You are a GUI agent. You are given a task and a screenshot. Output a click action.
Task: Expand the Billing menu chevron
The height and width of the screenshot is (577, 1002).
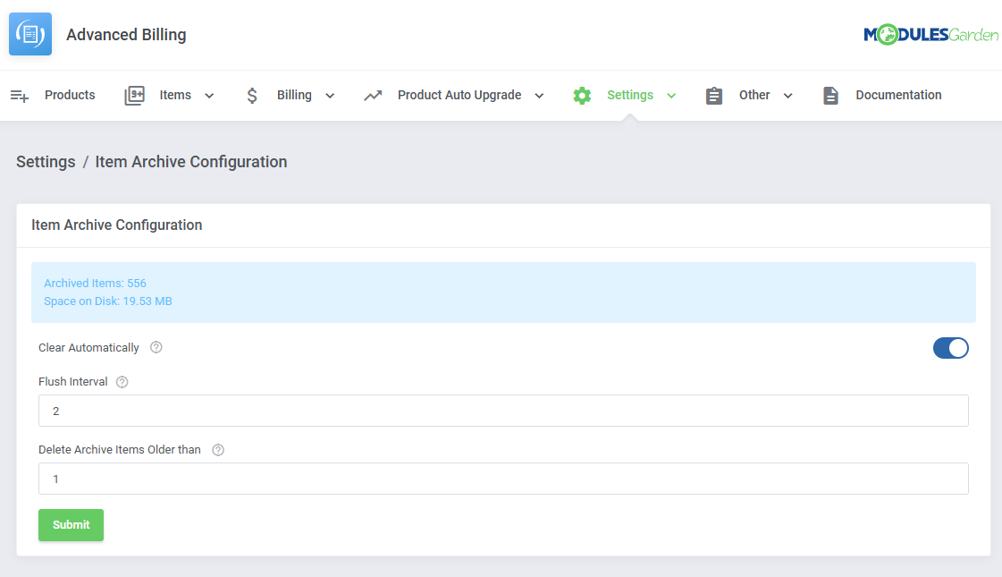click(x=330, y=96)
